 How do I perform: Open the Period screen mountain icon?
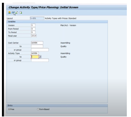tap(13, 13)
